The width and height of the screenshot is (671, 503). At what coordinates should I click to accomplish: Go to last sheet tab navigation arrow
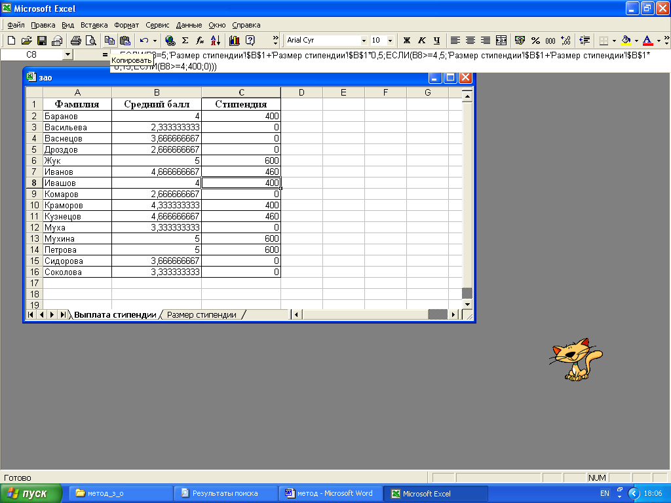click(63, 315)
